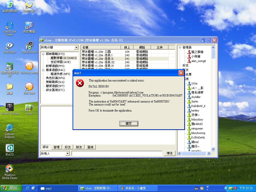Select 射擊遊戲(FPS) in the game tree
Viewport: 256px width, 192px height.
point(55,66)
